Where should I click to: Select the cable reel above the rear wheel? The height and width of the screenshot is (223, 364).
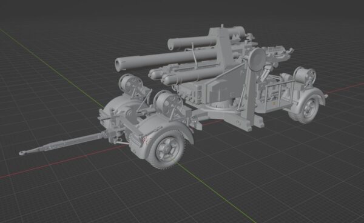point(305,76)
